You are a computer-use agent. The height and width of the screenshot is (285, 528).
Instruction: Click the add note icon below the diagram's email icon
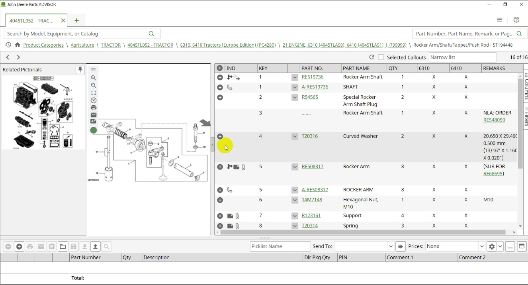coord(94,122)
